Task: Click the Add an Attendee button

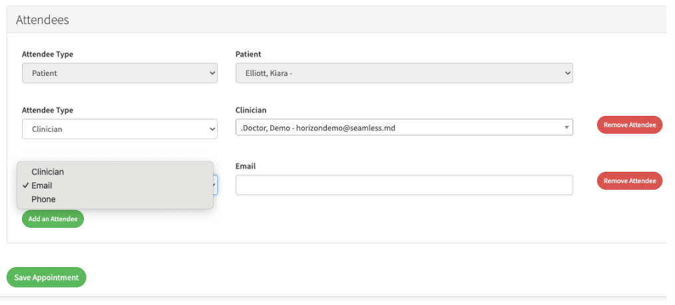Action: [x=53, y=219]
